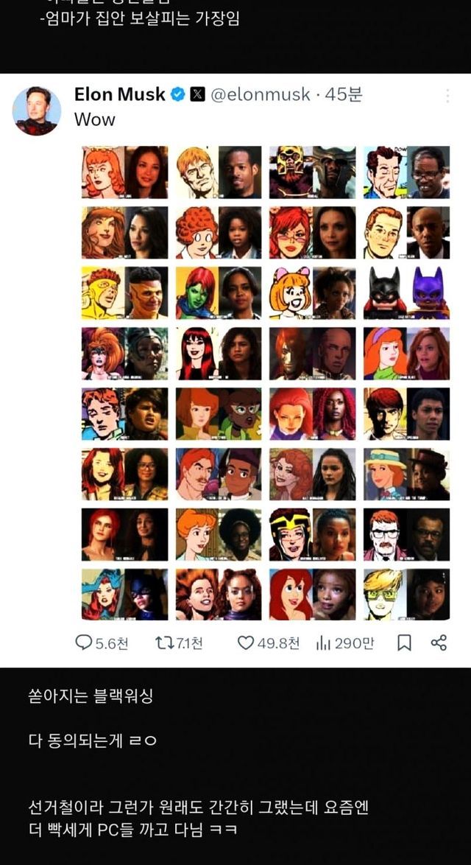Like the tweet with the heart icon
This screenshot has height=865, width=471.
(245, 642)
